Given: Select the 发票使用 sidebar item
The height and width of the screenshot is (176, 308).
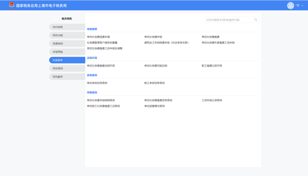Looking at the screenshot, I should coord(67,44).
